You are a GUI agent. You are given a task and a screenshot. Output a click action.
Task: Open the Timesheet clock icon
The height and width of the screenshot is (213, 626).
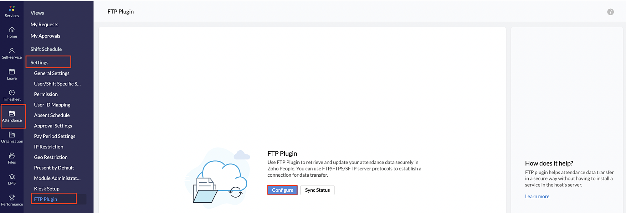click(12, 93)
